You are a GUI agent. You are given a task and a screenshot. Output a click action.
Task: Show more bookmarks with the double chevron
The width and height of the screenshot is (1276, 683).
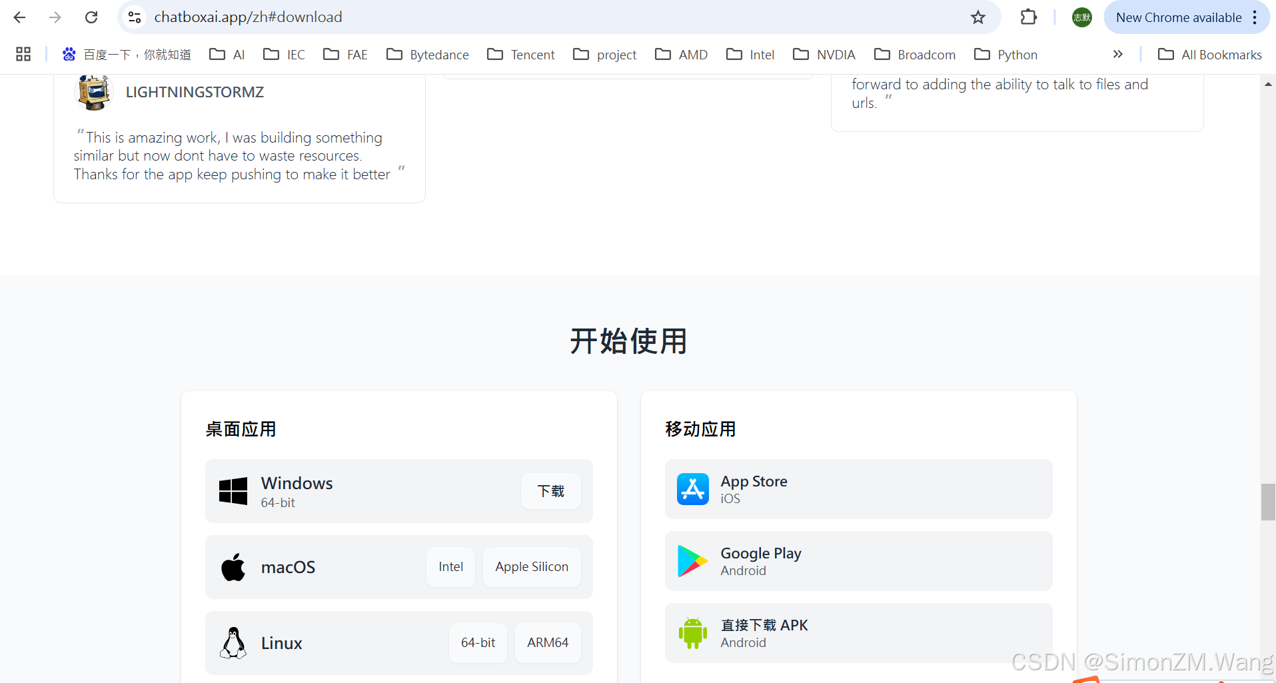1117,54
